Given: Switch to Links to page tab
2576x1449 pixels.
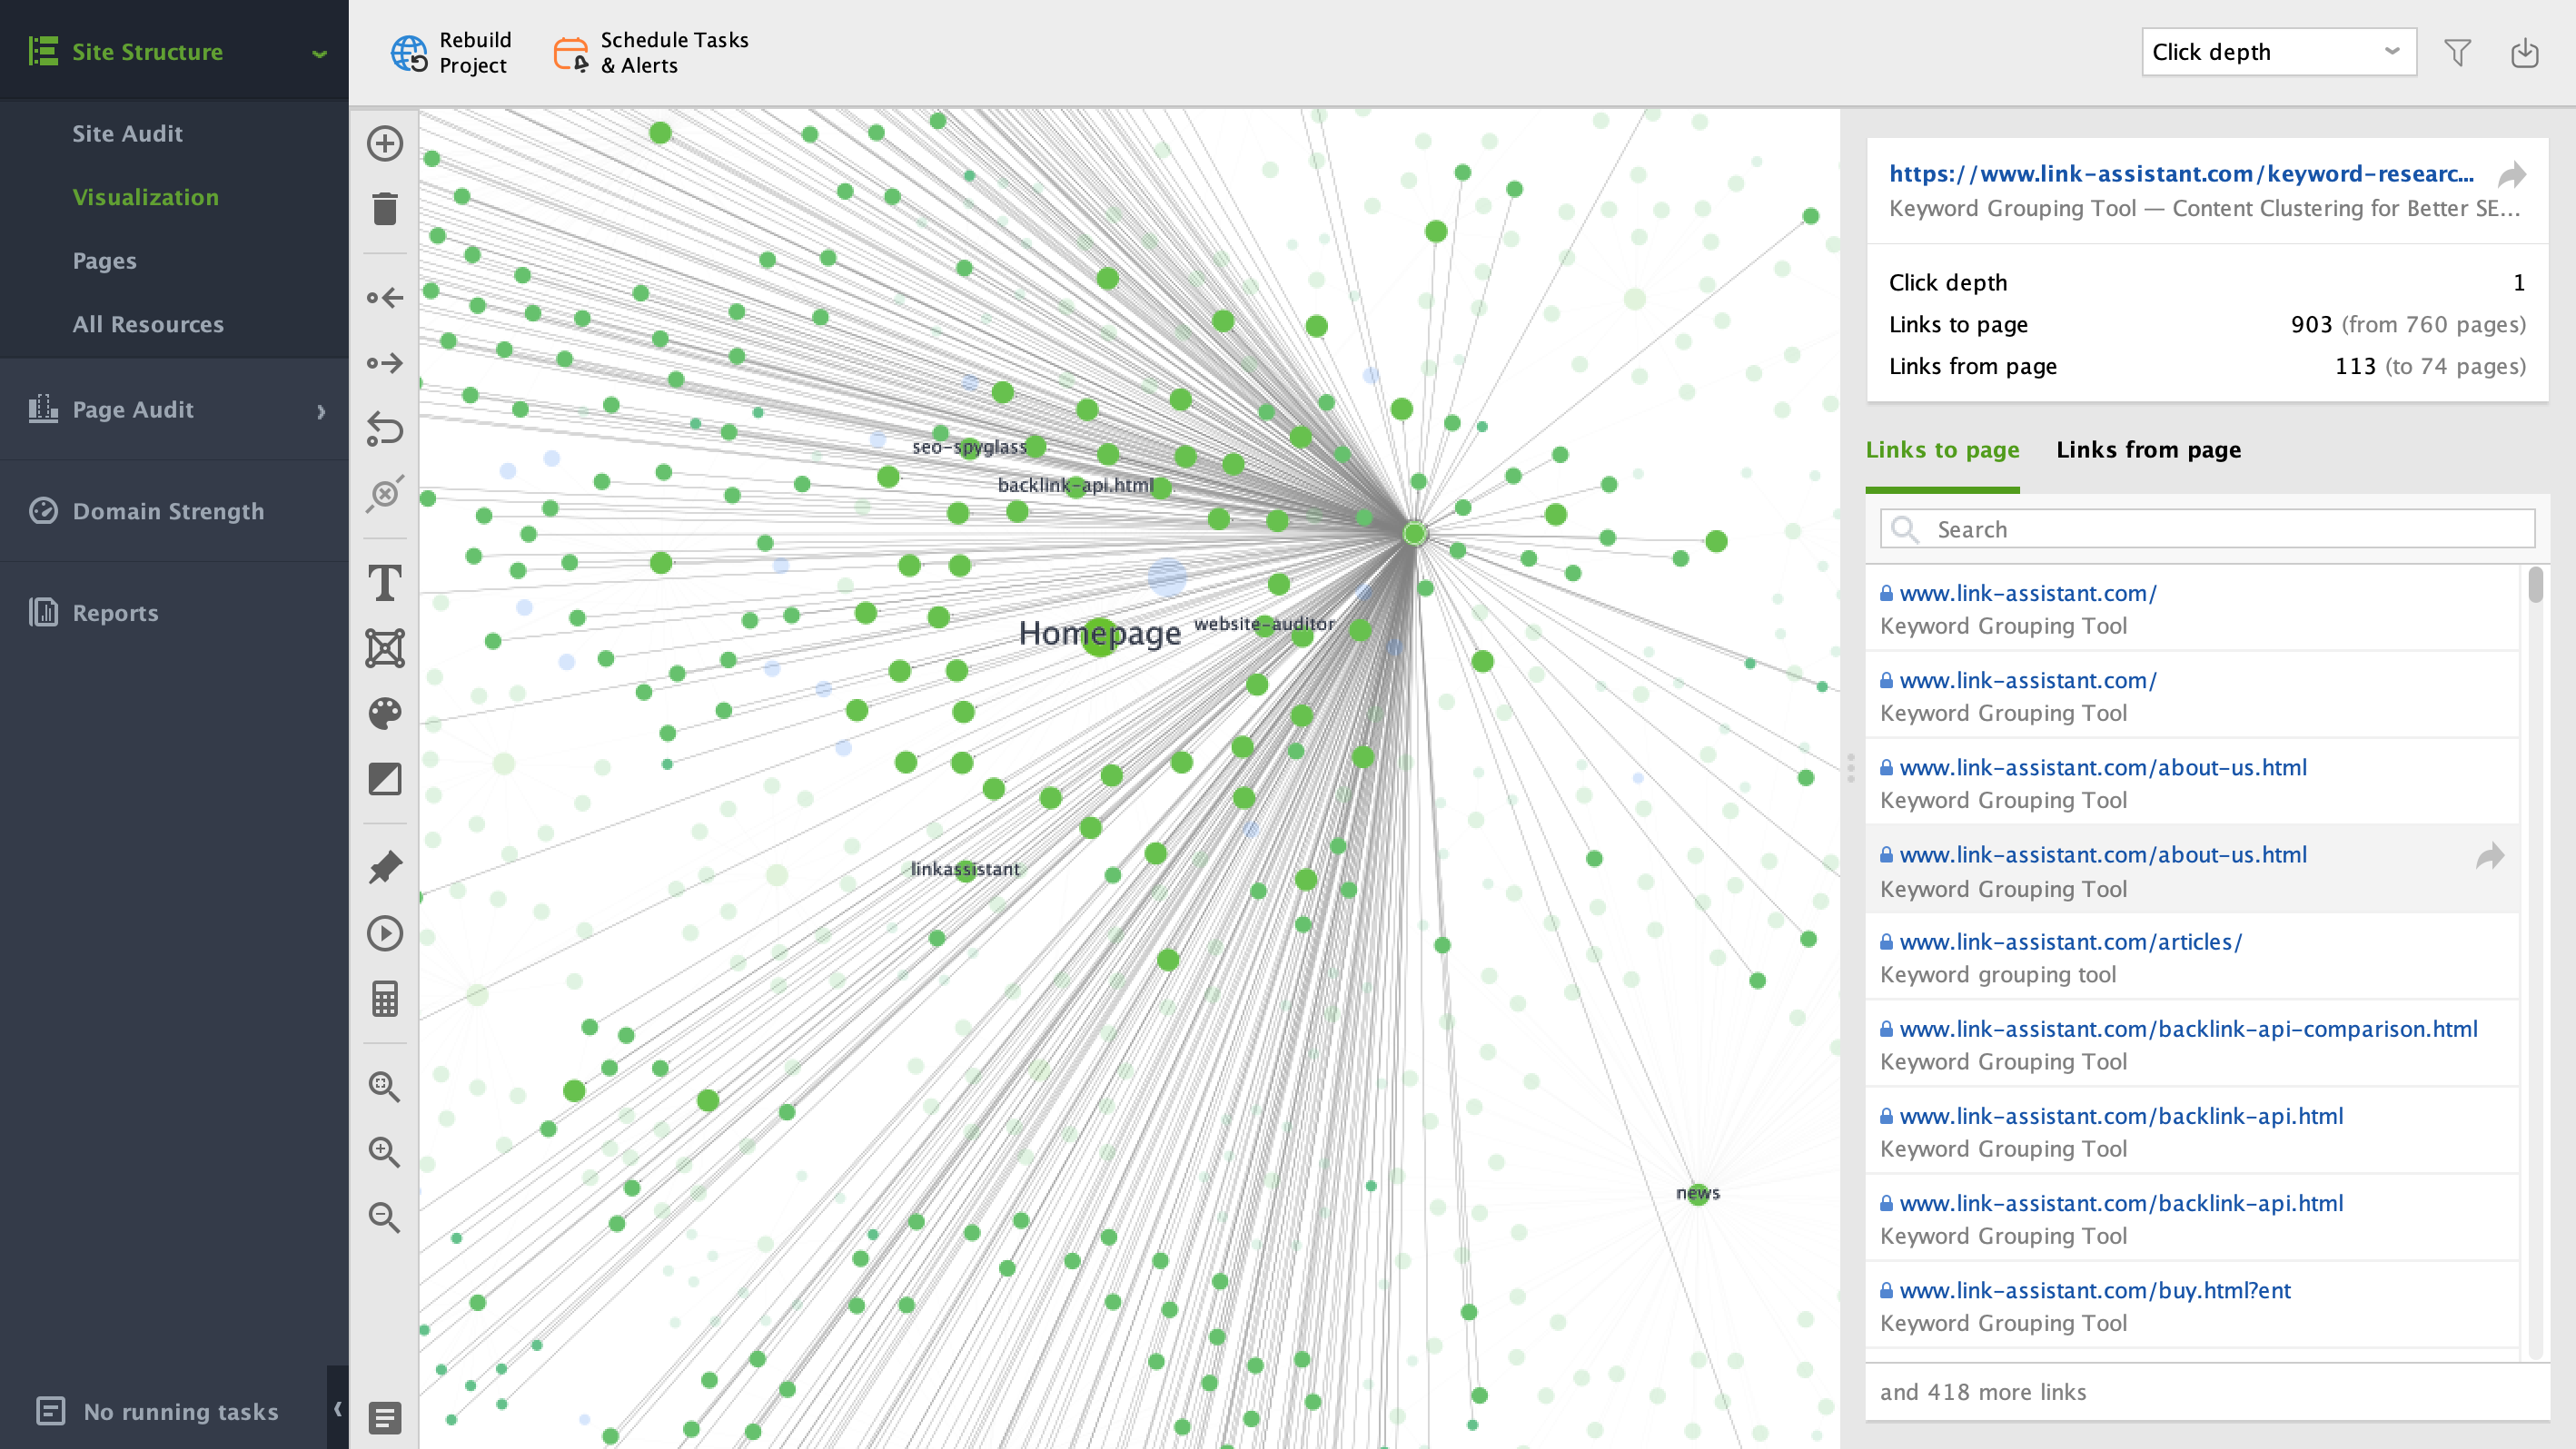Looking at the screenshot, I should pyautogui.click(x=1942, y=449).
